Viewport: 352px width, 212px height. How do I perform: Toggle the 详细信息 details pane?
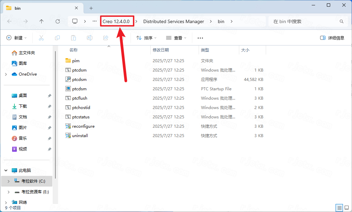point(332,38)
